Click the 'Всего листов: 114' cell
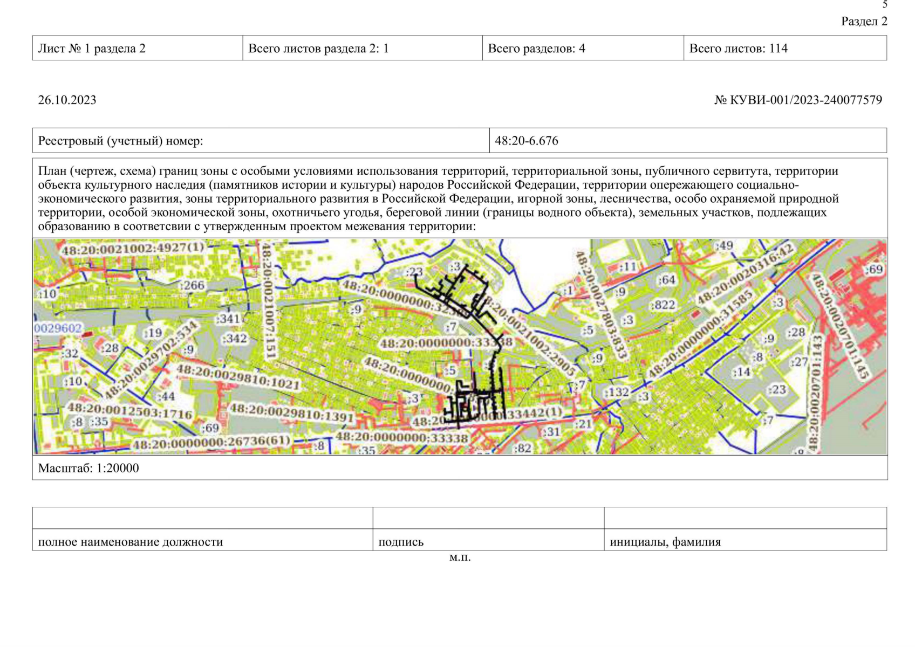The width and height of the screenshot is (915, 647). click(x=784, y=49)
